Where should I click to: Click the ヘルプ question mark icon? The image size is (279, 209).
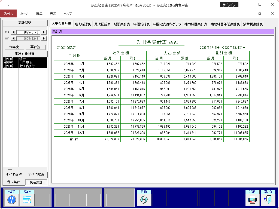point(12,200)
